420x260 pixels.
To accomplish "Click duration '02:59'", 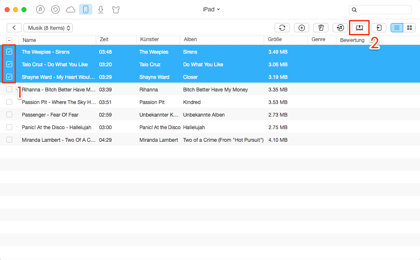I will pos(105,115).
